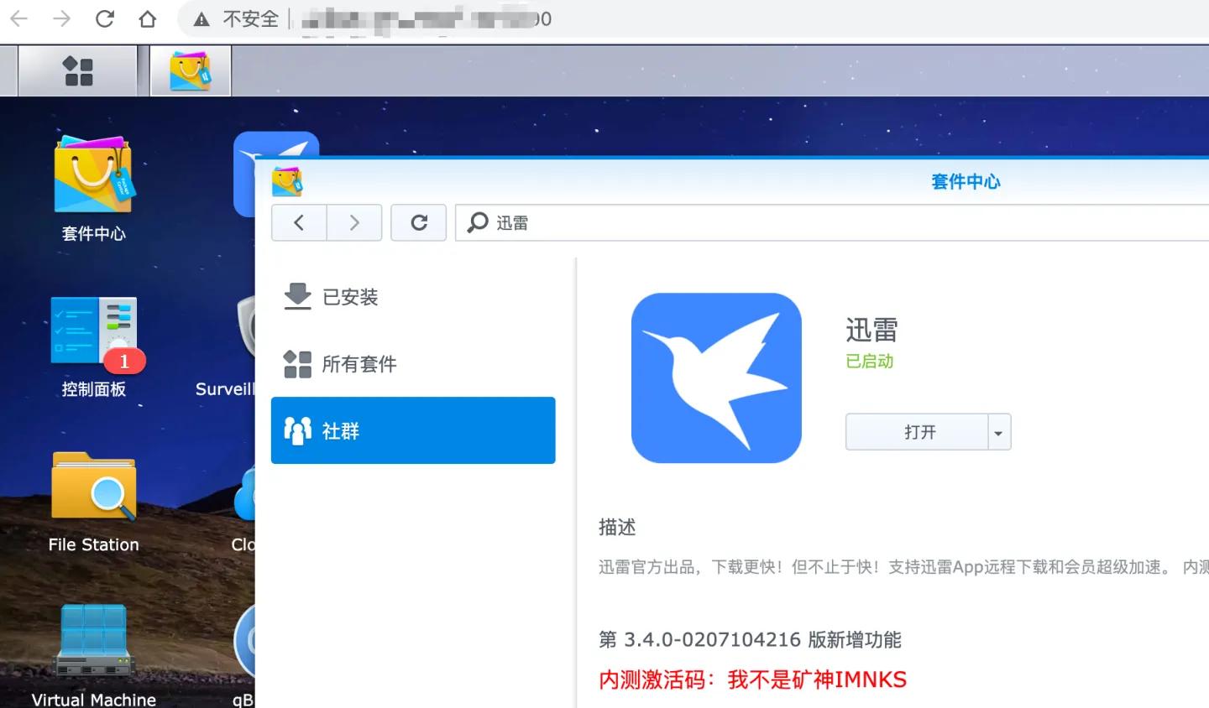Click the browser back arrow
Screen dimensions: 1209x708
(19, 18)
